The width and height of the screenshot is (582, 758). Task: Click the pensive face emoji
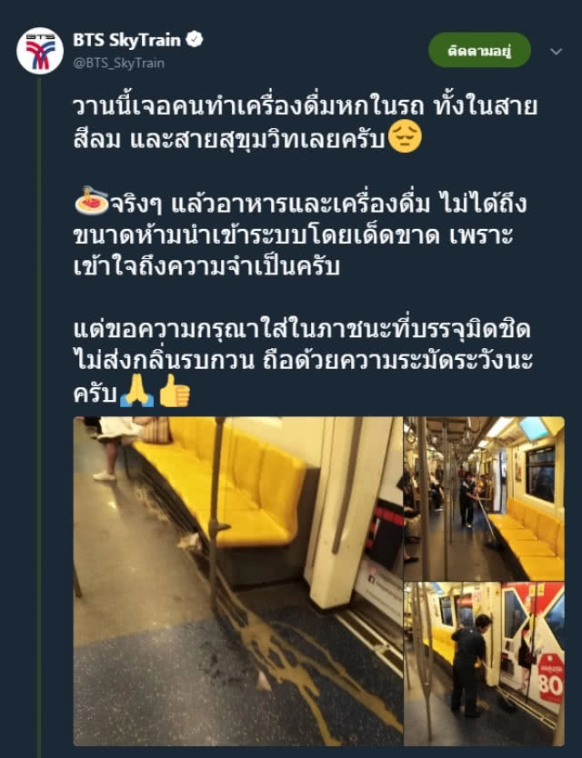[x=405, y=137]
